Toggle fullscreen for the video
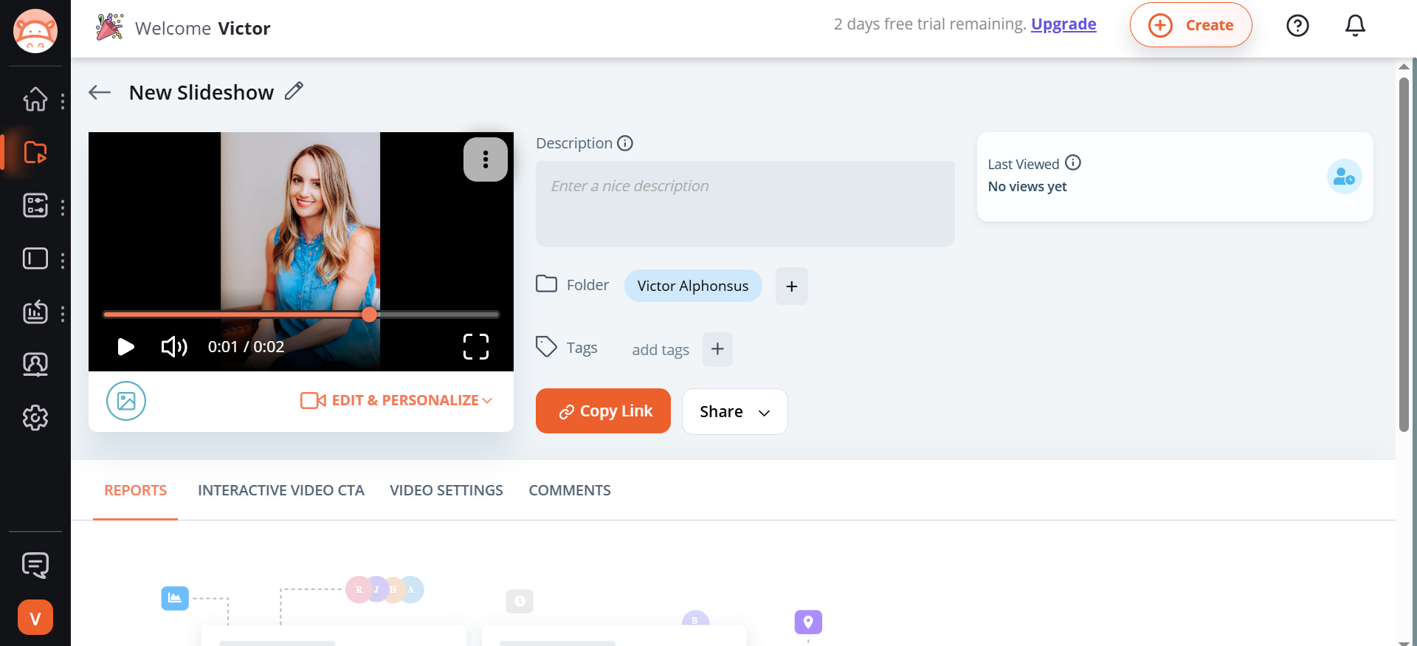Image resolution: width=1417 pixels, height=646 pixels. pyautogui.click(x=476, y=347)
